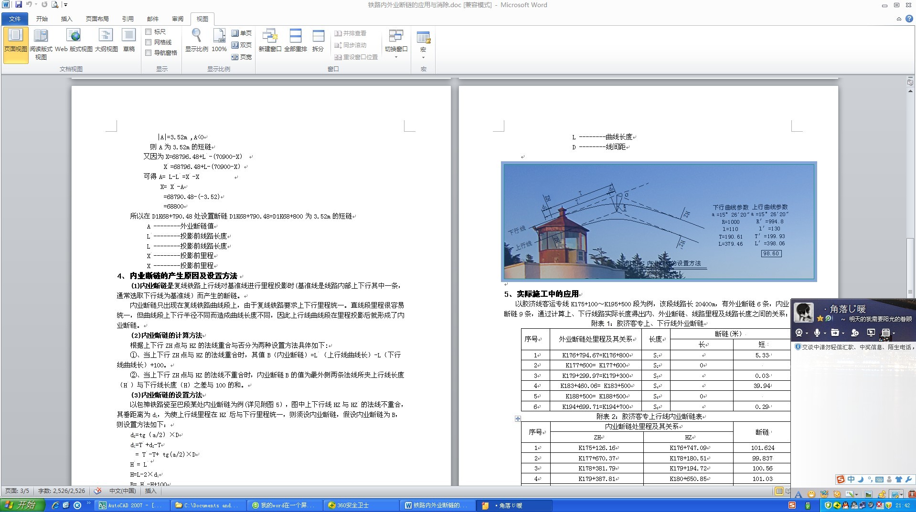Select the lighthouse curve diagram image
The height and width of the screenshot is (512, 916).
[659, 221]
